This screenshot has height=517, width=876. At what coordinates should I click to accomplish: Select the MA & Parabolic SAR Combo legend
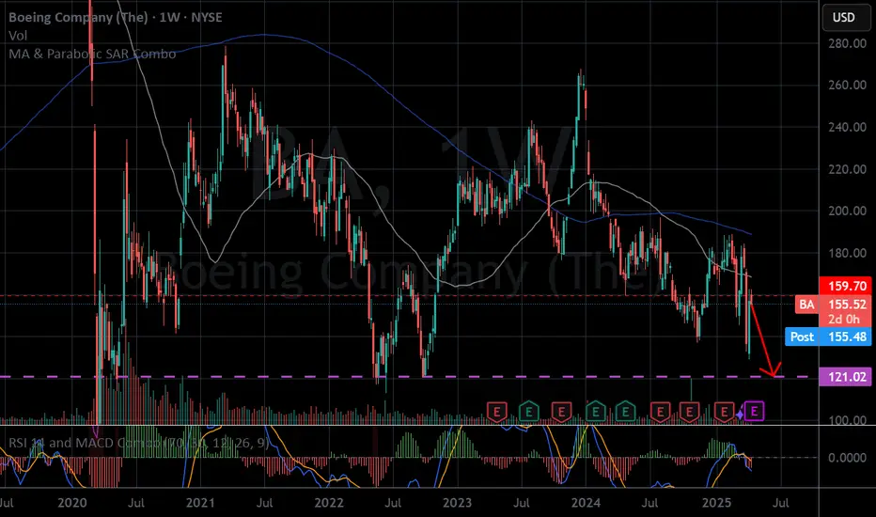point(92,54)
